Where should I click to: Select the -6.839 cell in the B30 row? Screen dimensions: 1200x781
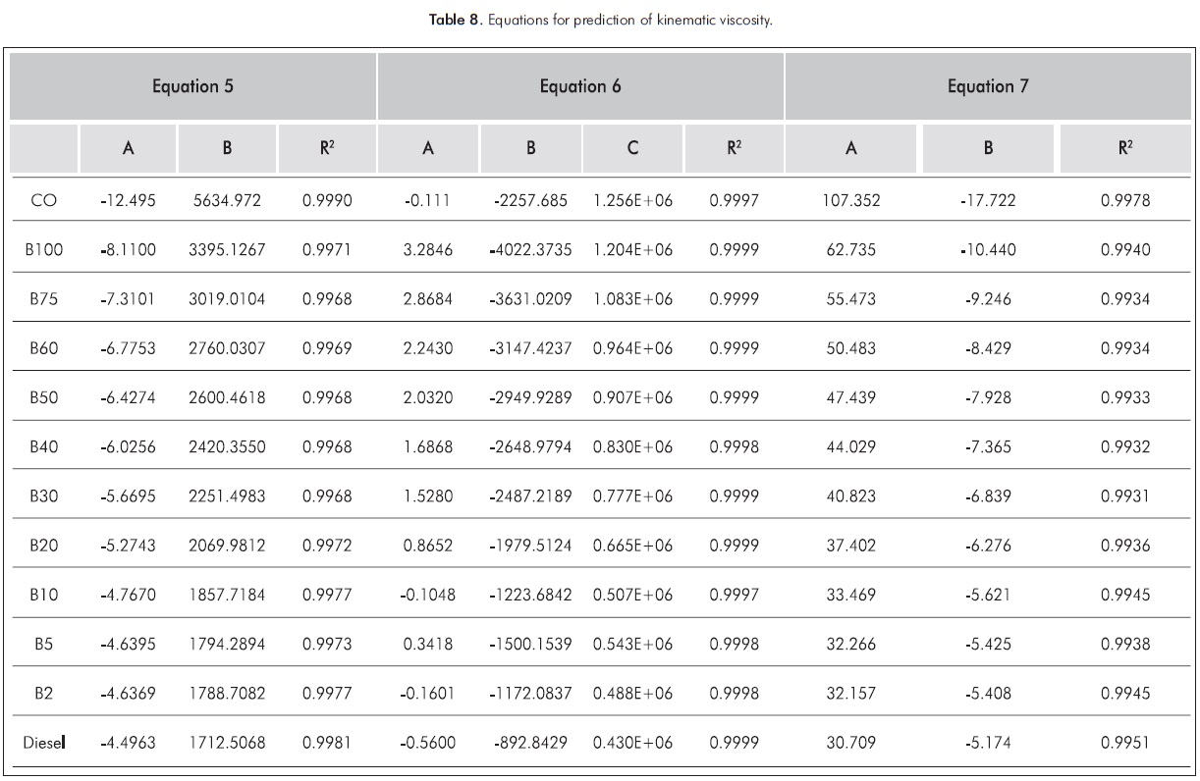tap(988, 497)
